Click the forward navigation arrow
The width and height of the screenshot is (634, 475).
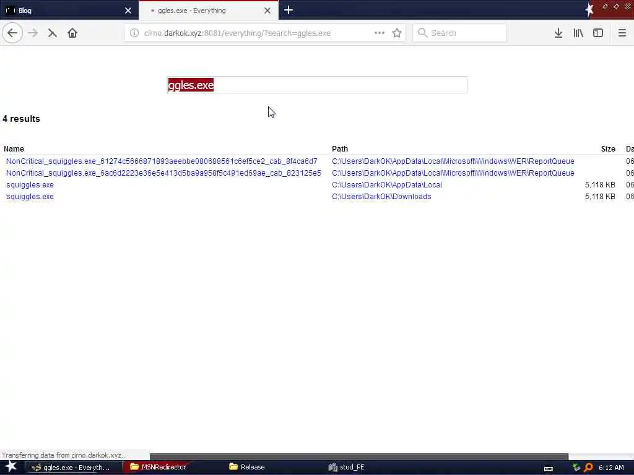pyautogui.click(x=33, y=33)
